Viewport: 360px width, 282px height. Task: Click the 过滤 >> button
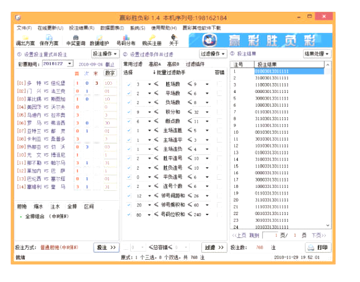(214, 247)
